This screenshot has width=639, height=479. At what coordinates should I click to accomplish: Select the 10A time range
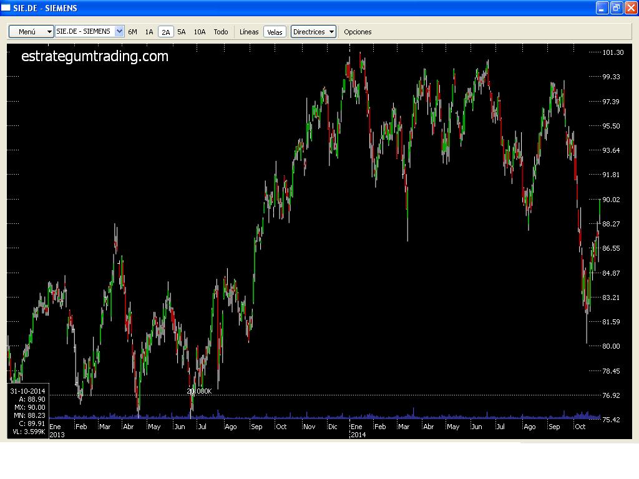click(x=200, y=32)
